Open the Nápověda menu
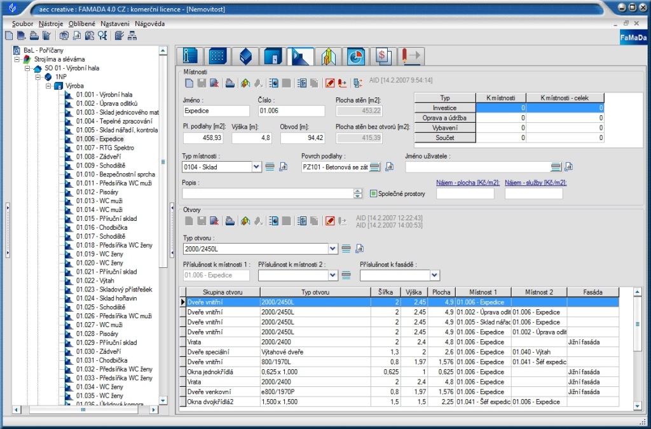Image resolution: width=651 pixels, height=429 pixels. (x=149, y=24)
